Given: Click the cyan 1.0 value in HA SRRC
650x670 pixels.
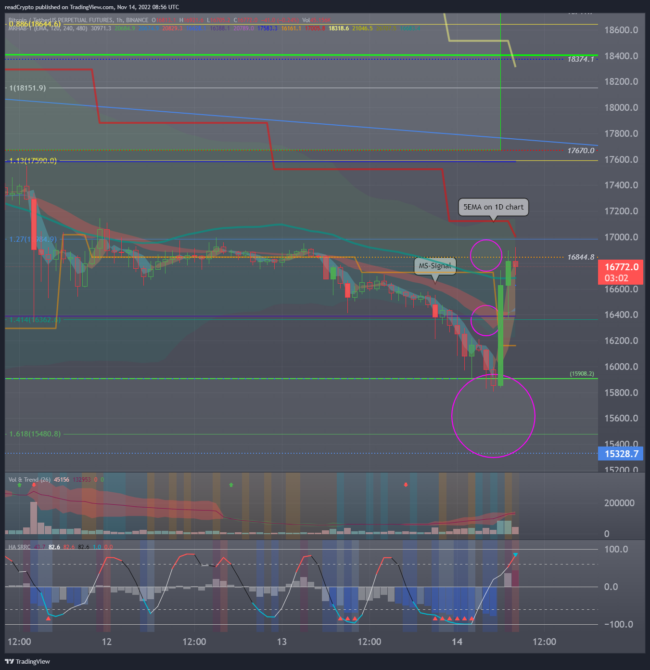Looking at the screenshot, I should [x=97, y=547].
